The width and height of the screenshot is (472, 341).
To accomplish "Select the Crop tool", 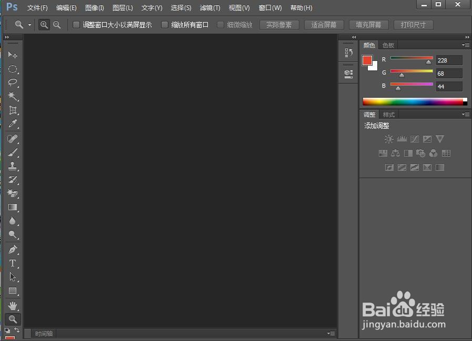I will [13, 110].
